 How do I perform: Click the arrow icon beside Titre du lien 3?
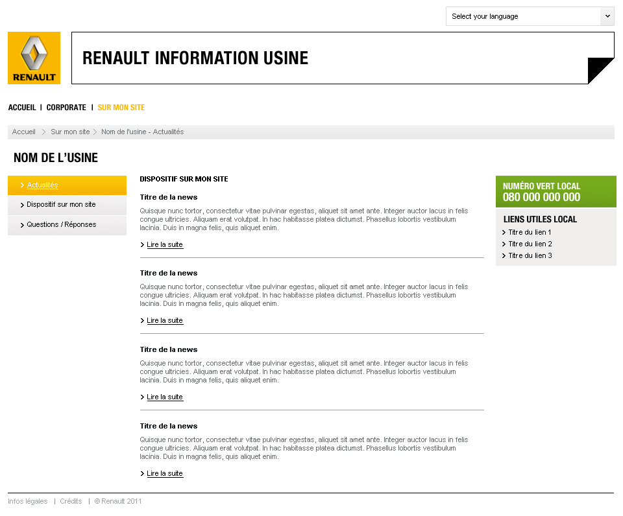click(504, 255)
